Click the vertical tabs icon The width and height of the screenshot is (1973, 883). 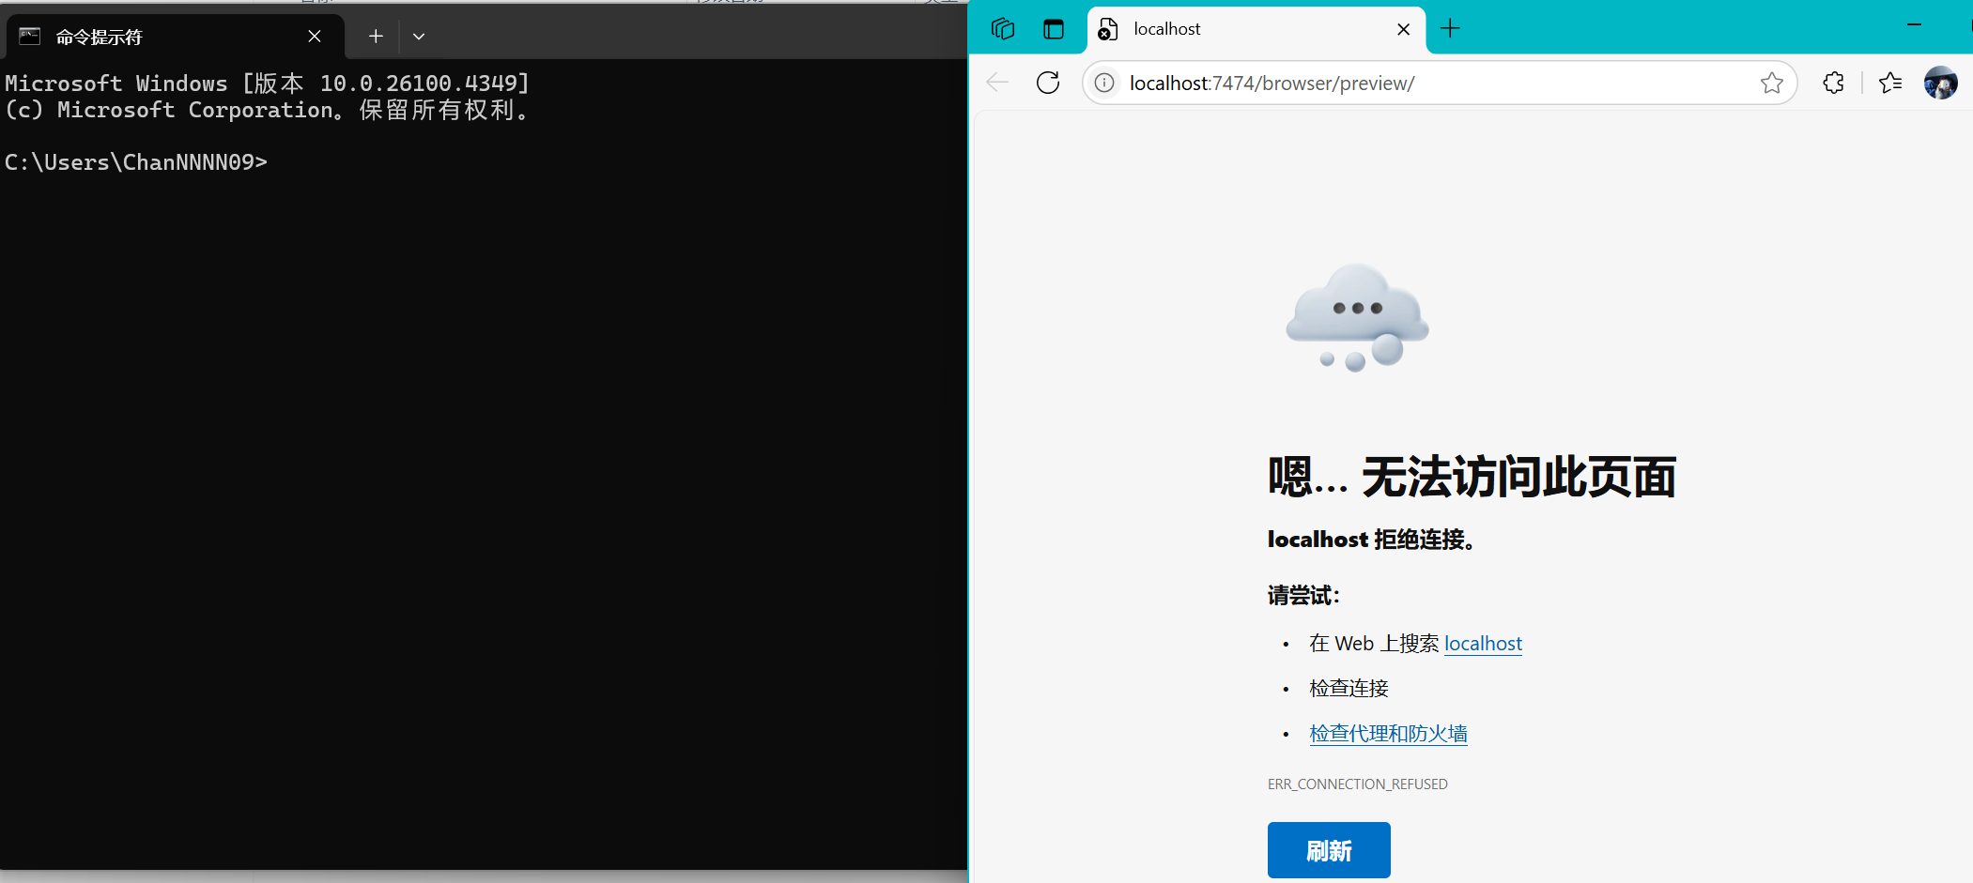point(1054,29)
